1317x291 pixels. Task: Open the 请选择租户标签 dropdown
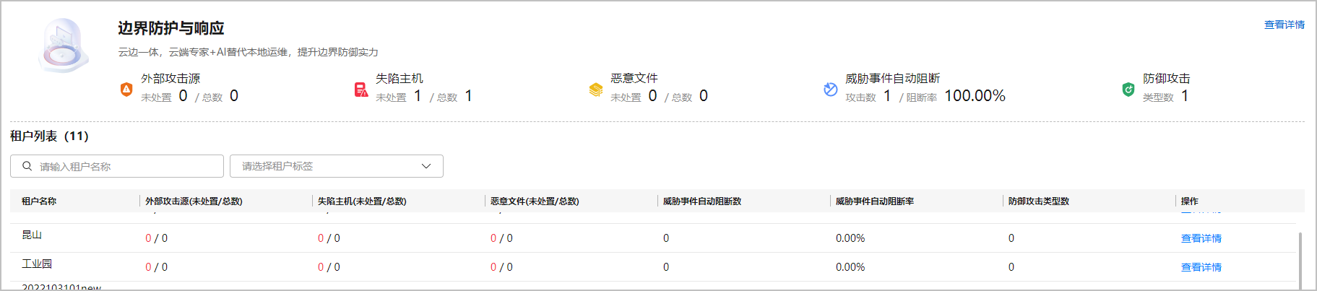[336, 166]
